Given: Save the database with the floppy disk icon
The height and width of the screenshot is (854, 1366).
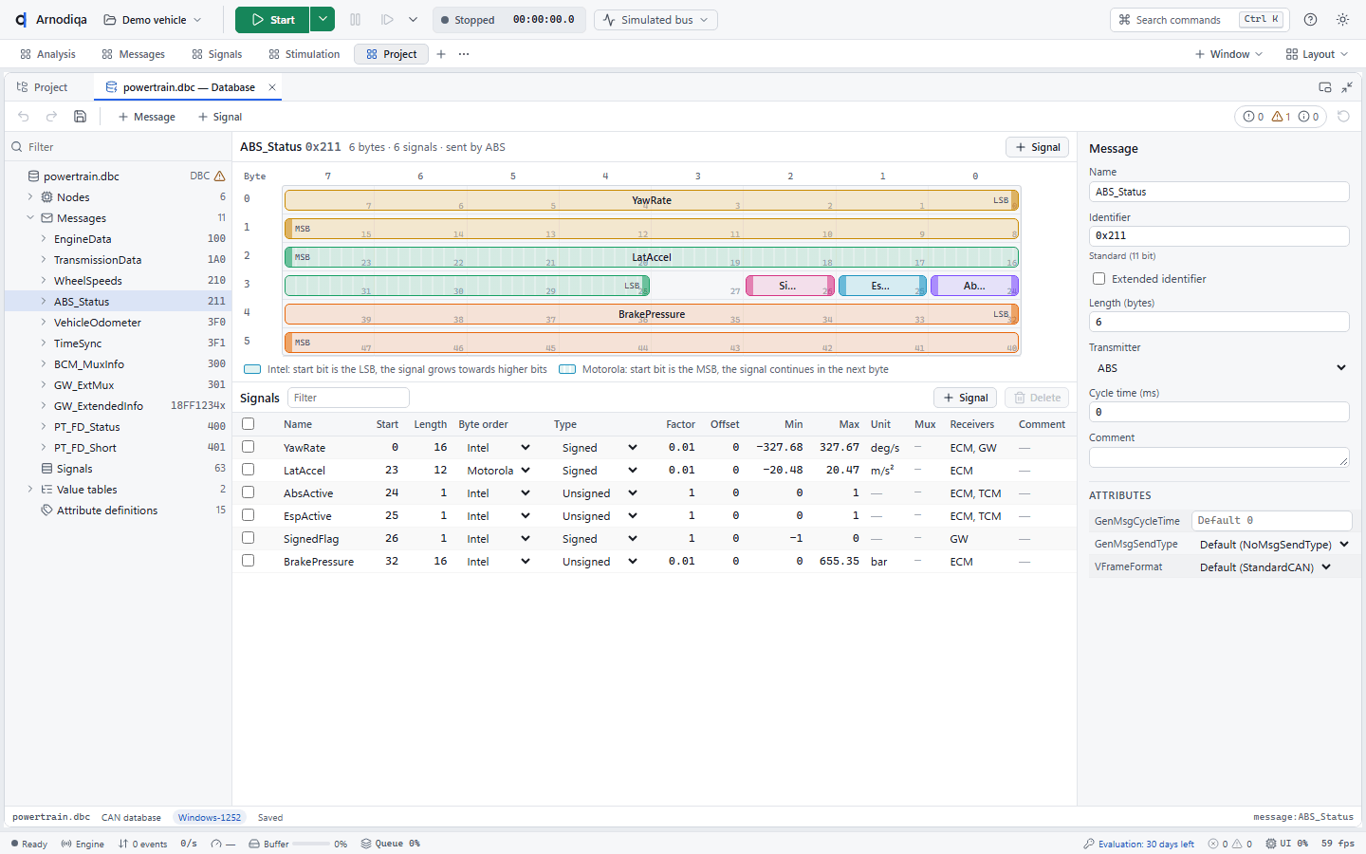Looking at the screenshot, I should tap(81, 117).
